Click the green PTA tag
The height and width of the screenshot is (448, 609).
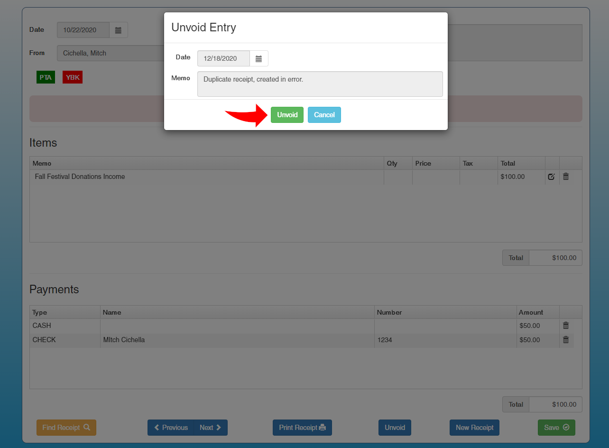[46, 77]
